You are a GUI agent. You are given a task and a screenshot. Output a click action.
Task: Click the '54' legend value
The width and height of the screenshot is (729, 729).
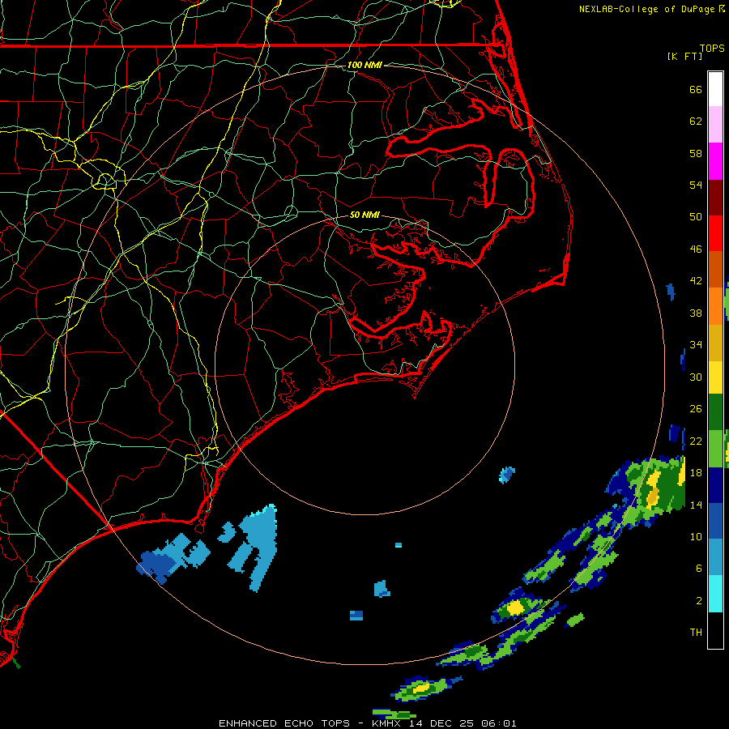tap(696, 185)
